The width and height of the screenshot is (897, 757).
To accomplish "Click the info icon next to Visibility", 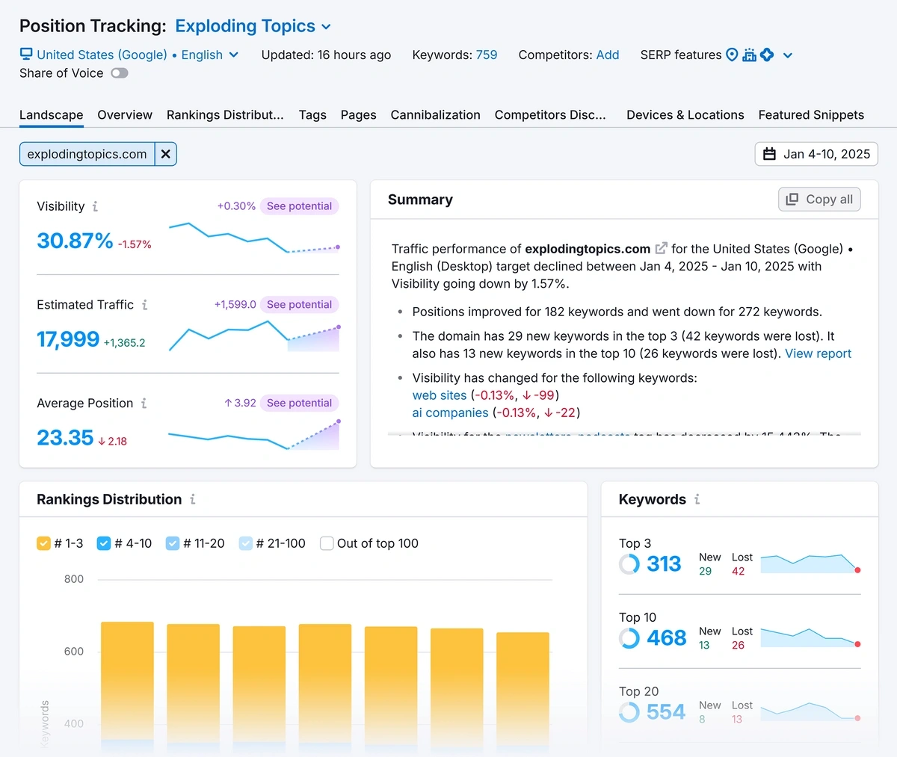I will [x=95, y=206].
